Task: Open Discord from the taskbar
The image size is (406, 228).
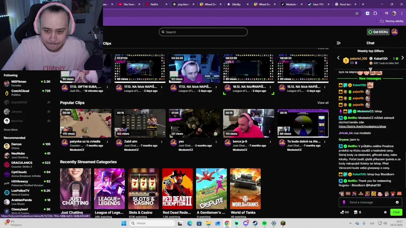Action: (246, 223)
